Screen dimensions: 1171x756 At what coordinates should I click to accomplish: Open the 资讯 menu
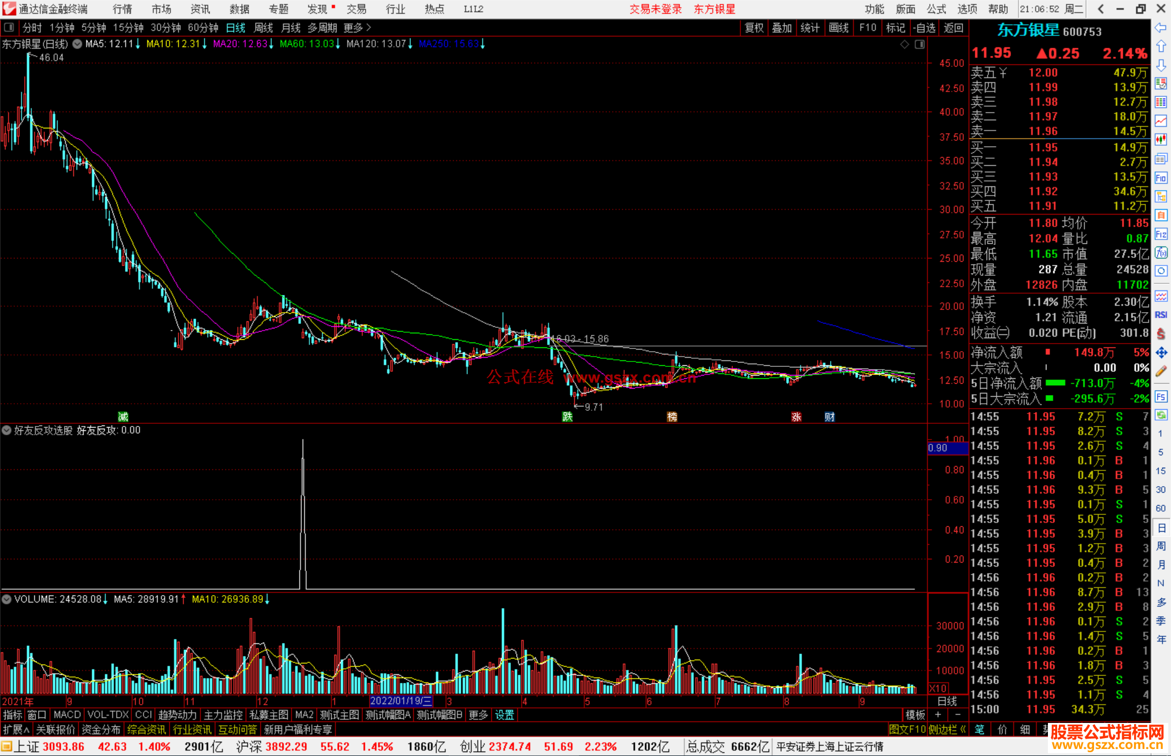coord(200,9)
